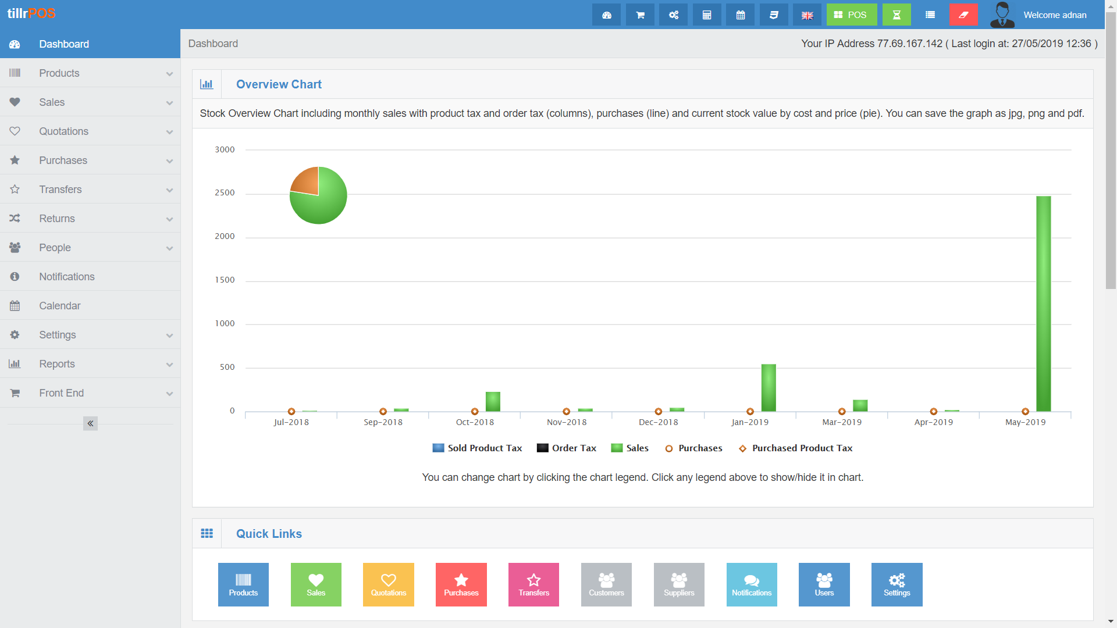Collapse the sidebar with the double-arrow button
The width and height of the screenshot is (1117, 628).
coord(90,423)
